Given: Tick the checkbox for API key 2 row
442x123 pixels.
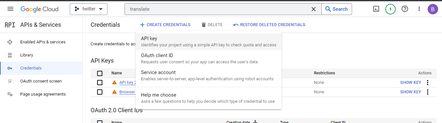Looking at the screenshot, I should [x=100, y=83].
